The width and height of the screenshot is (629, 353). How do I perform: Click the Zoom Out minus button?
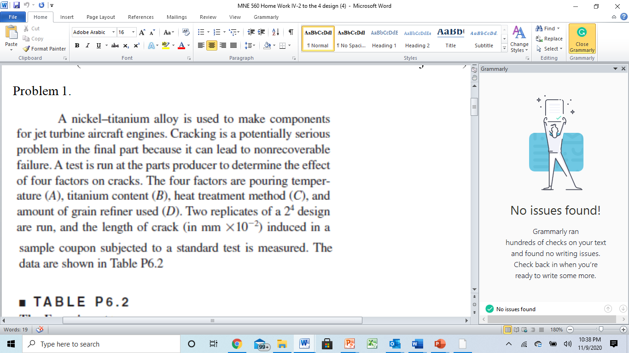pyautogui.click(x=570, y=330)
